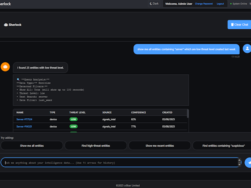Select the 'Find high-threat entities' suggestion
This screenshot has height=188, width=251.
pyautogui.click(x=96, y=146)
